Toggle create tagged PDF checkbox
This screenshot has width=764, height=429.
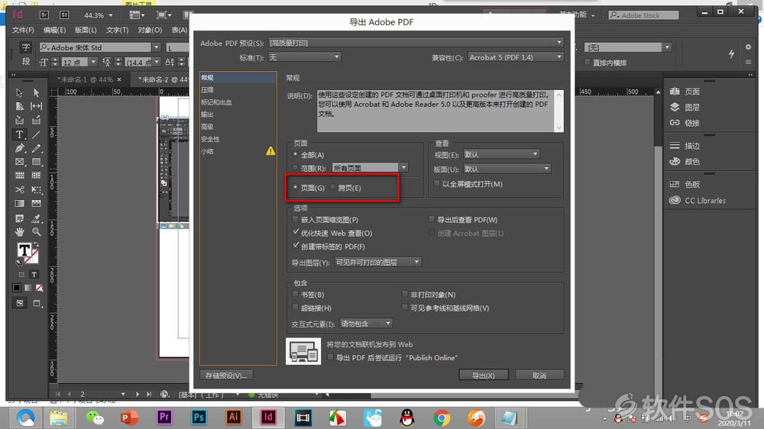pos(295,246)
